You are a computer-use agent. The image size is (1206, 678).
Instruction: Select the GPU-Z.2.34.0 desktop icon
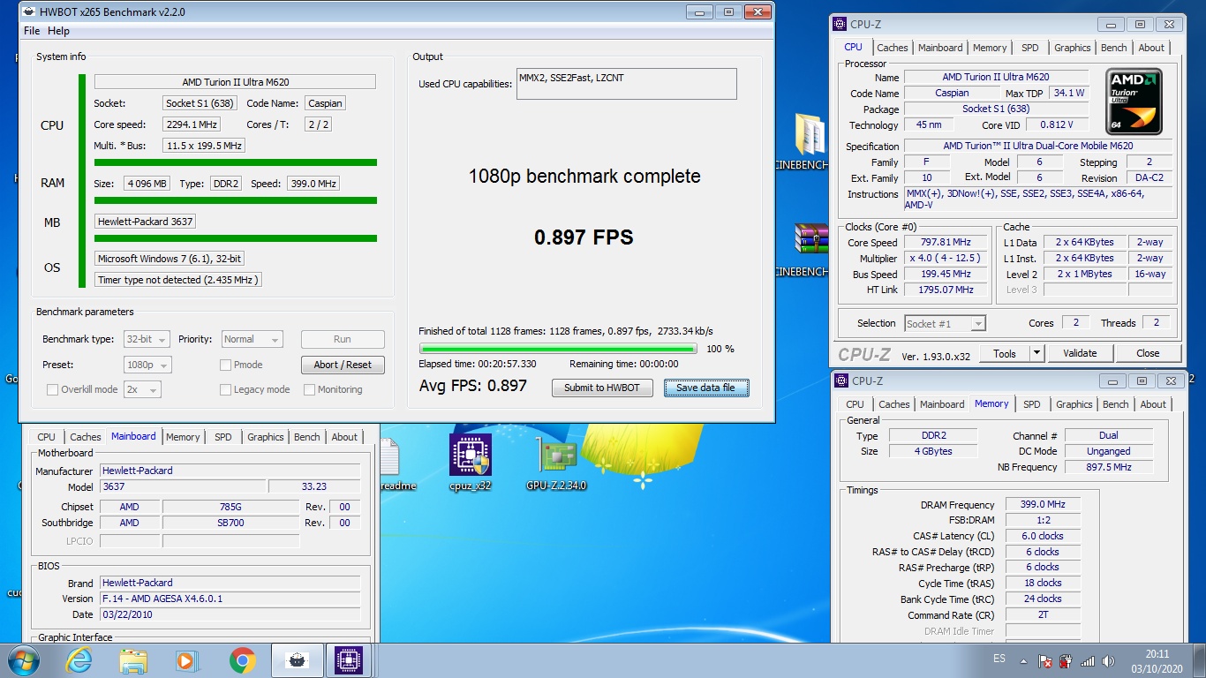pyautogui.click(x=556, y=456)
